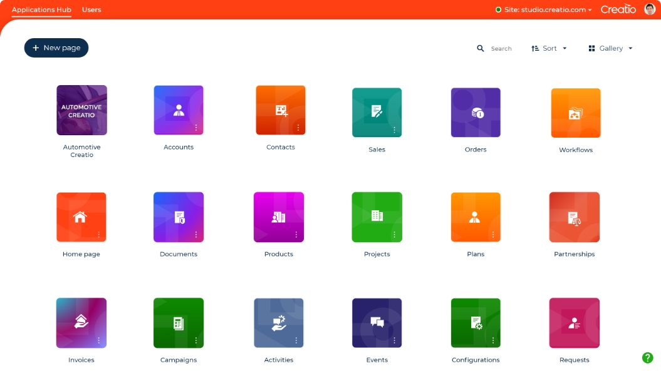The height and width of the screenshot is (371, 661).
Task: Open the three-dot menu on Invoices tile
Action: pyautogui.click(x=98, y=340)
